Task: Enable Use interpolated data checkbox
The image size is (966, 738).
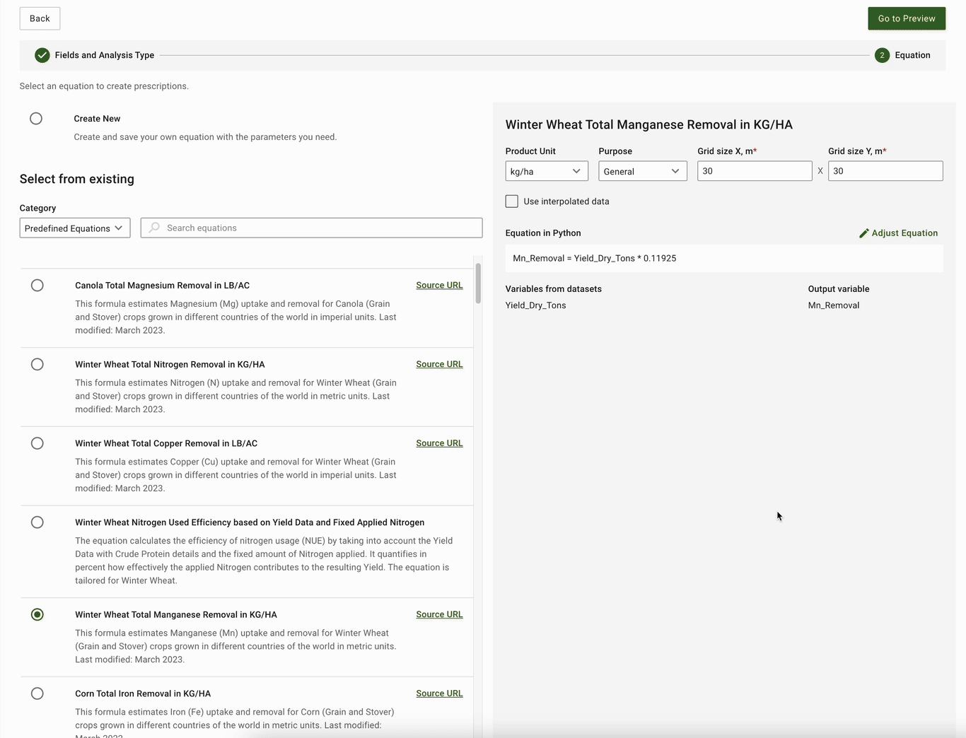Action: tap(512, 201)
